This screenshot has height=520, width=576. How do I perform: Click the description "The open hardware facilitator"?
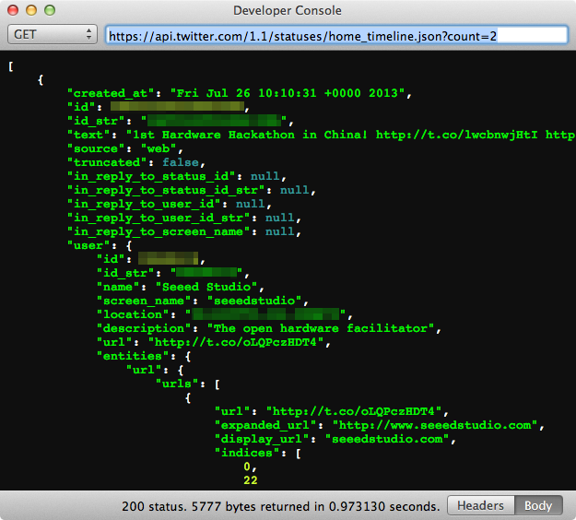(321, 328)
